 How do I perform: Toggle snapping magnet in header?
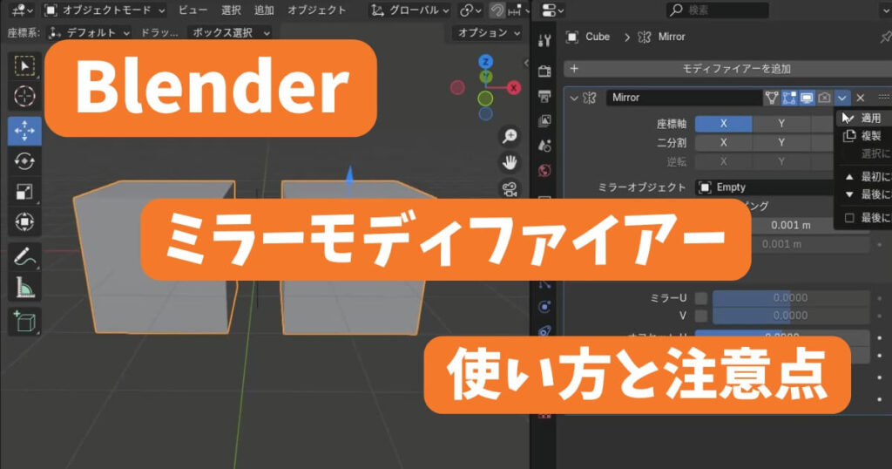[x=497, y=10]
